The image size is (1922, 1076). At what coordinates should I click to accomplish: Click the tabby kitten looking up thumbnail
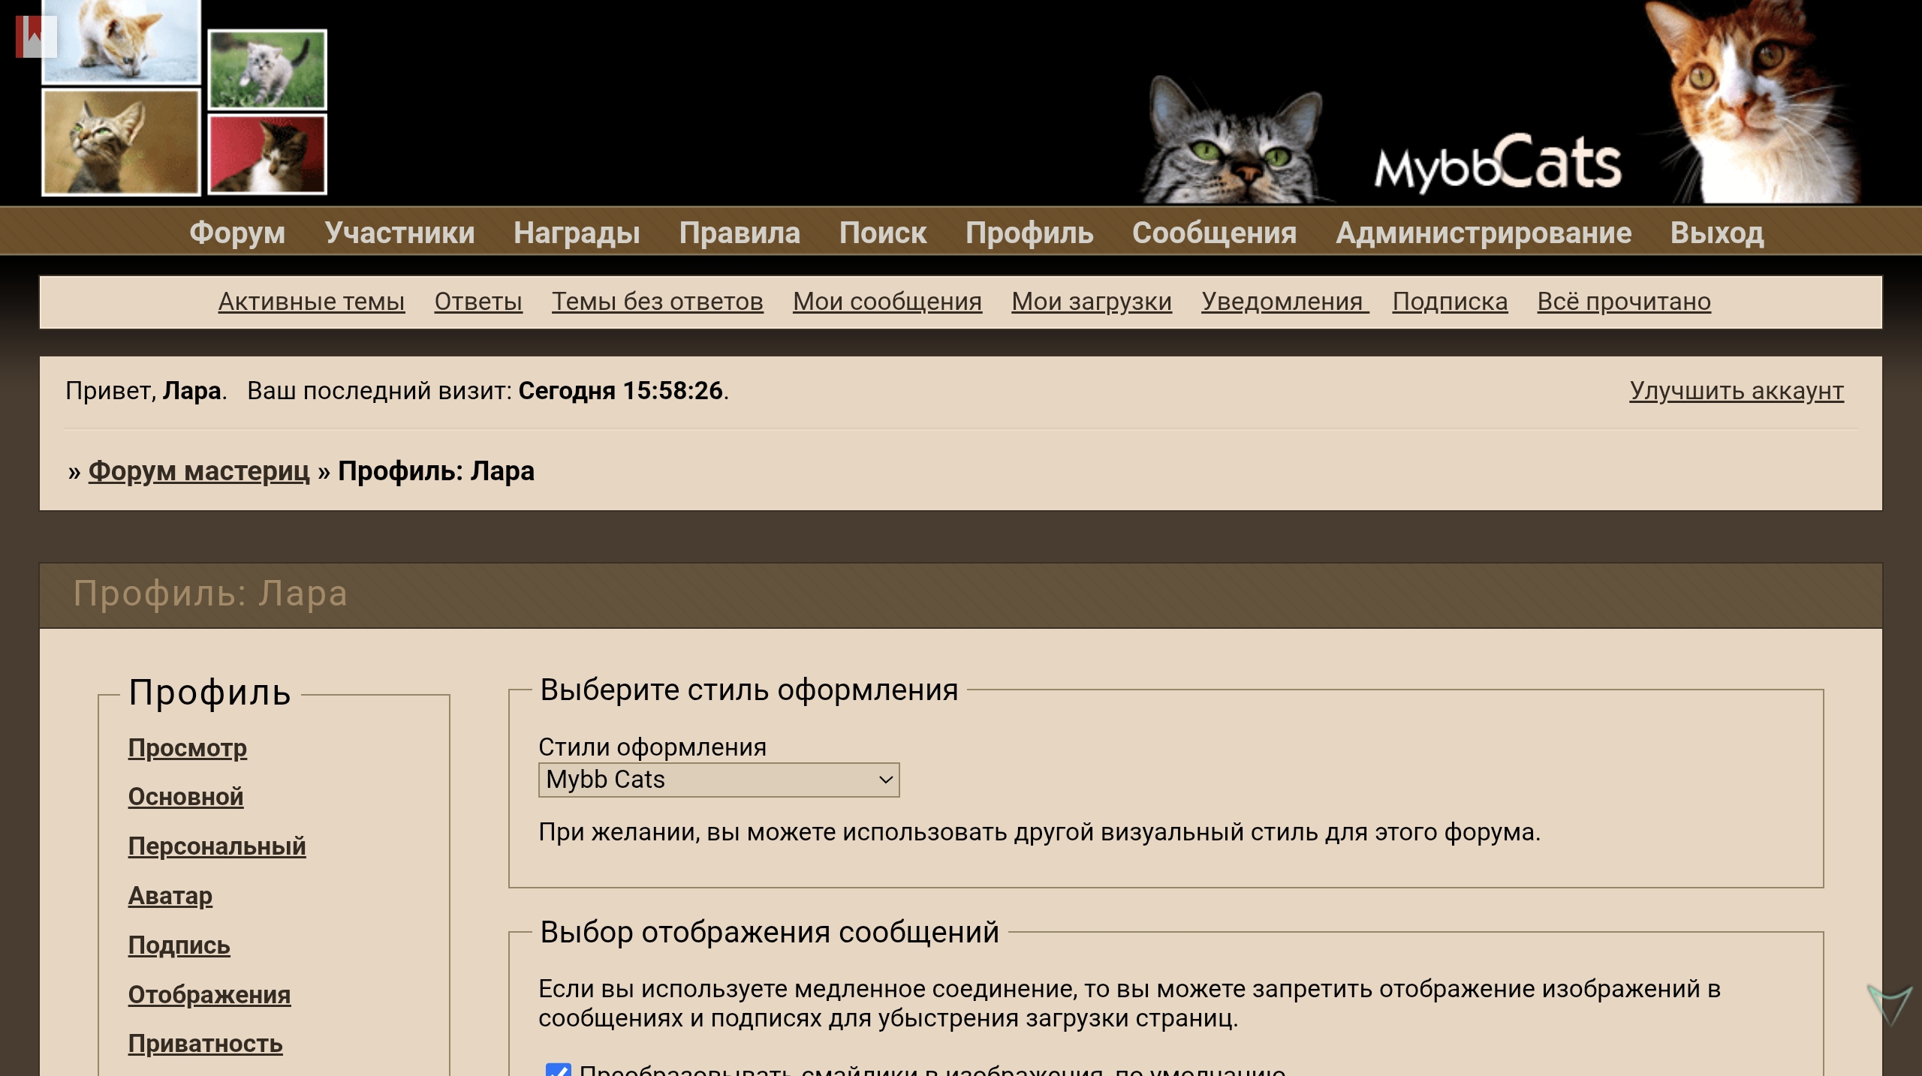120,143
